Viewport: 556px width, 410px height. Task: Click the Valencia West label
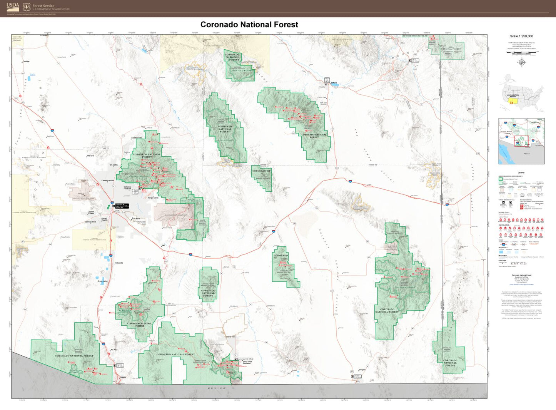(90, 222)
